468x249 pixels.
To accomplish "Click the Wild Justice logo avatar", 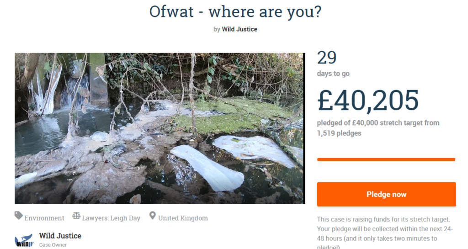I will (x=24, y=240).
